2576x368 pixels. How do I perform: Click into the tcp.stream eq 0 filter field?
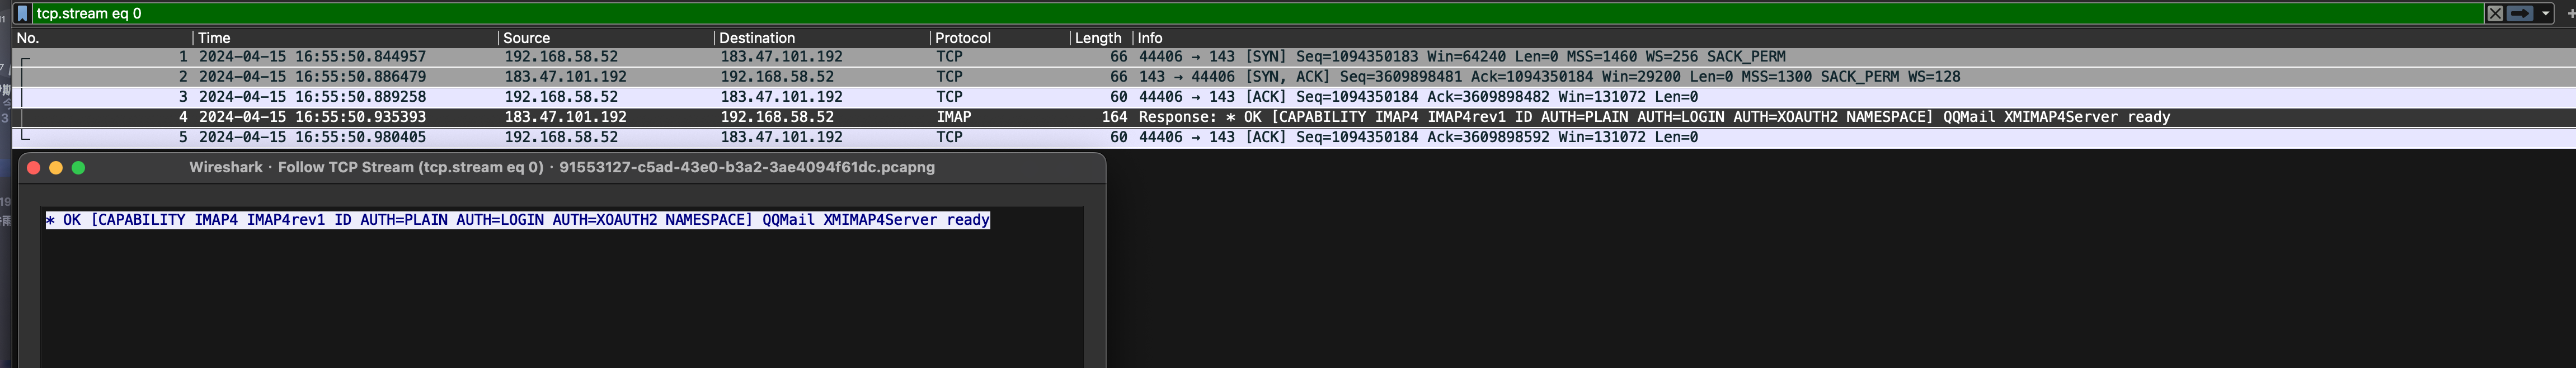point(1200,13)
